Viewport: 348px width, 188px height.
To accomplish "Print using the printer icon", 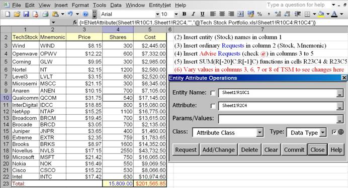I will [x=45, y=14].
